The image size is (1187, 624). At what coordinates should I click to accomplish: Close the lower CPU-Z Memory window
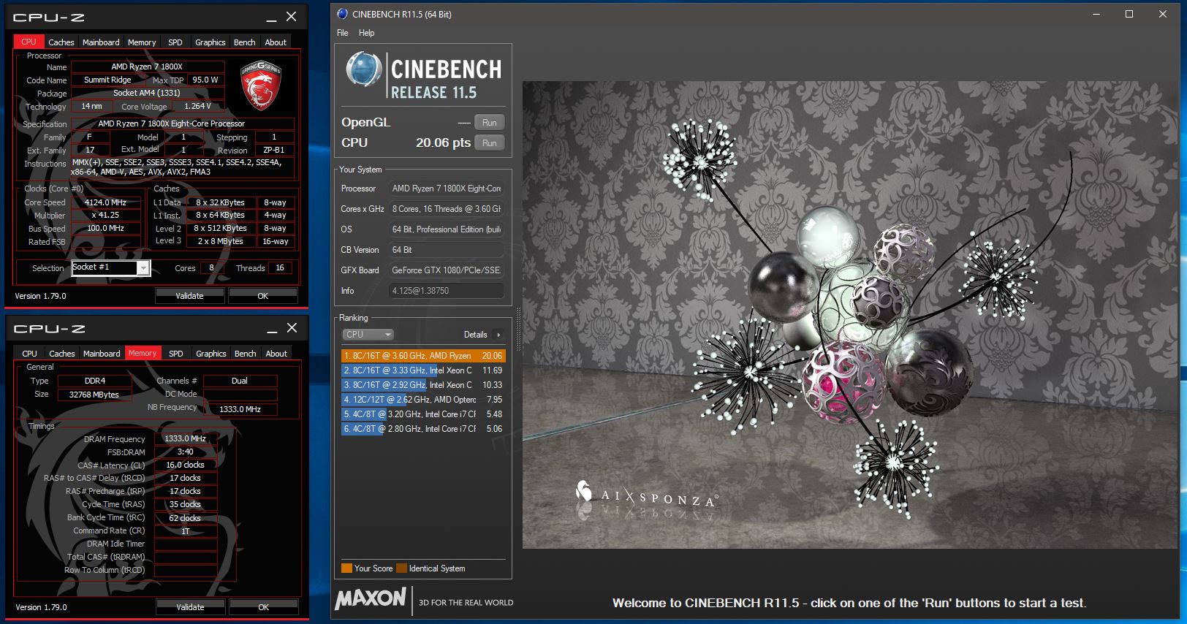[x=292, y=328]
